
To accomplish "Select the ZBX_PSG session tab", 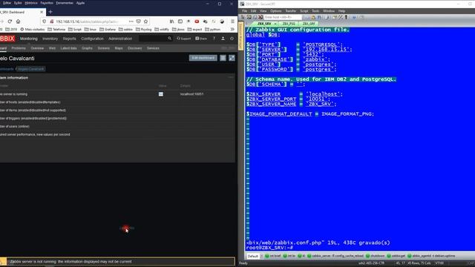I will (x=289, y=24).
